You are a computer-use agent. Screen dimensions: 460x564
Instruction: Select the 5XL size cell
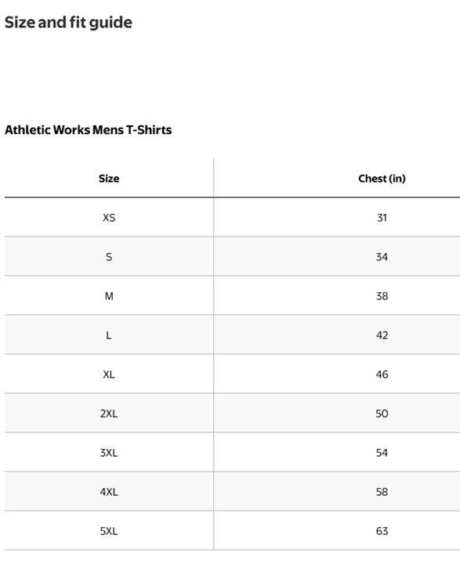point(109,531)
